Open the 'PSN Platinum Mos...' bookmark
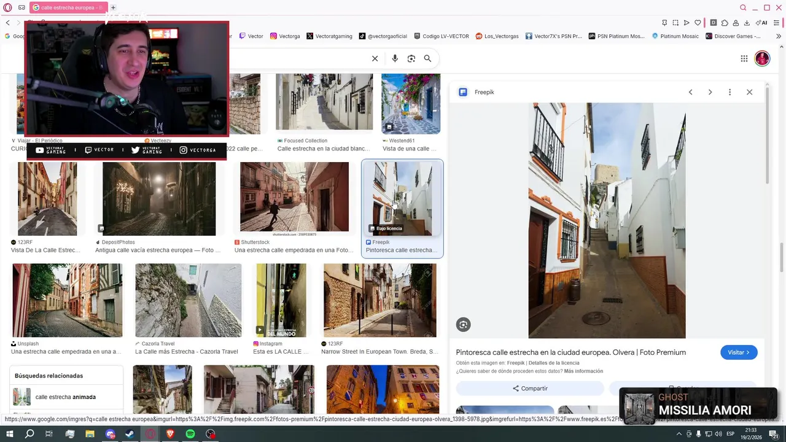 tap(616, 36)
